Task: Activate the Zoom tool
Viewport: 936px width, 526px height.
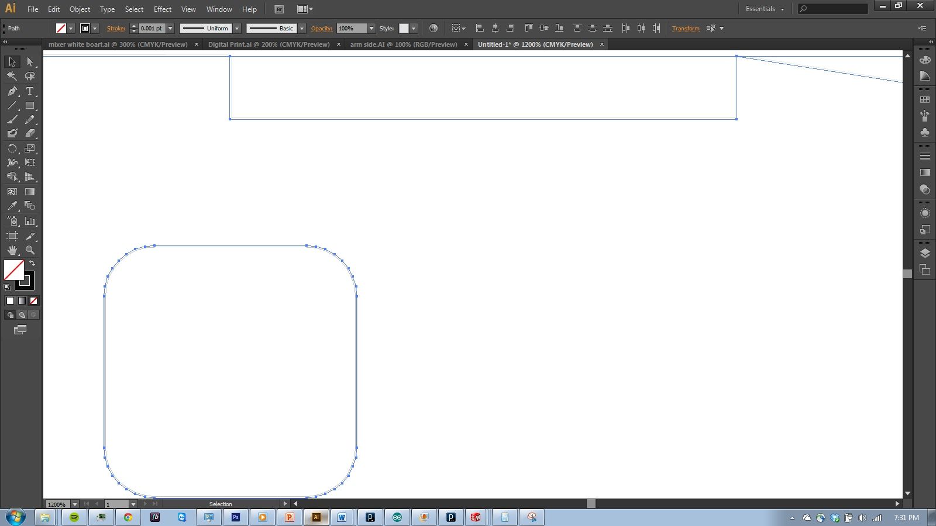Action: [30, 250]
